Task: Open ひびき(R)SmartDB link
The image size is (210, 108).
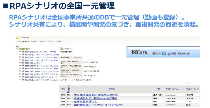Action: point(180,54)
